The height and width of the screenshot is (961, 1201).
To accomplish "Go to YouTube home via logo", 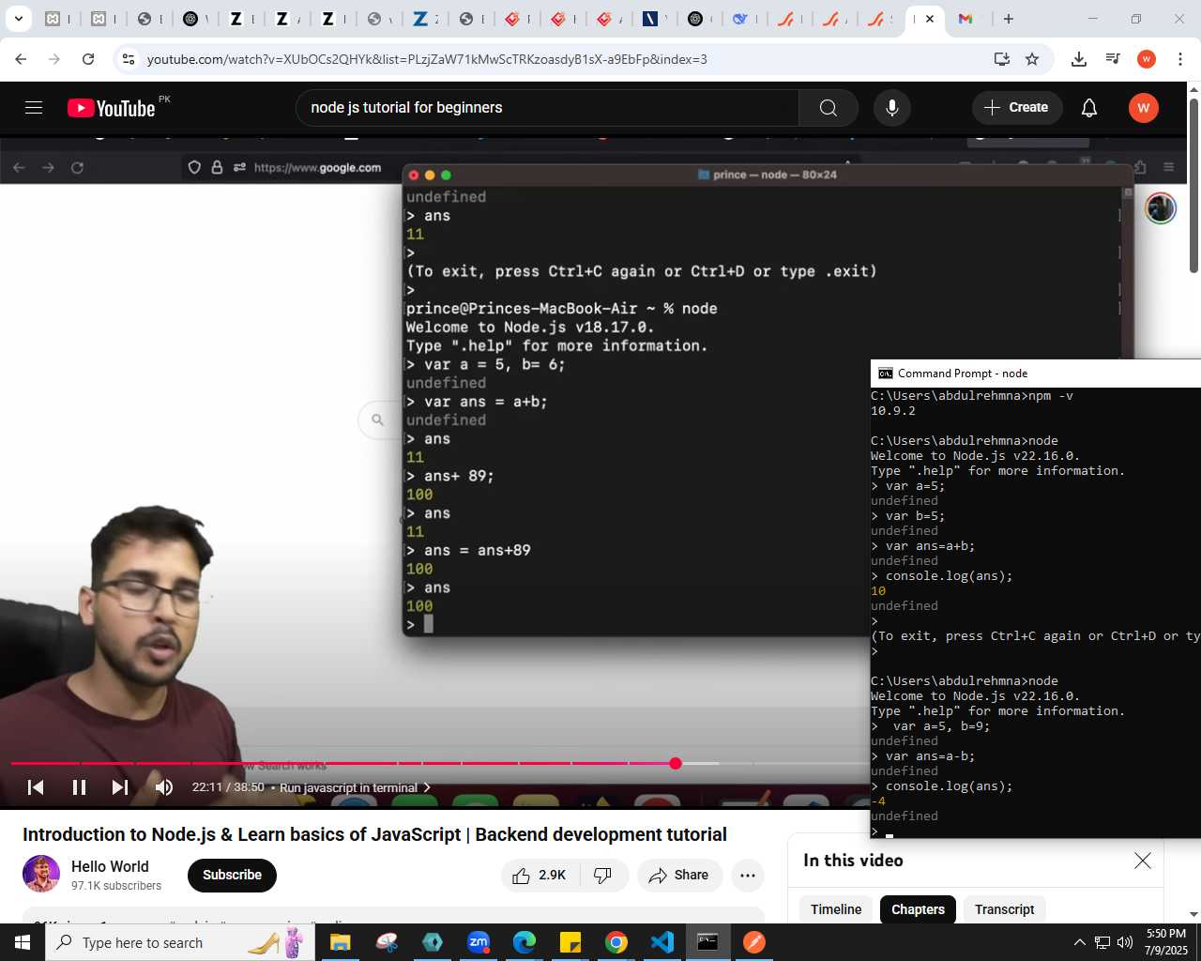I will coord(112,108).
